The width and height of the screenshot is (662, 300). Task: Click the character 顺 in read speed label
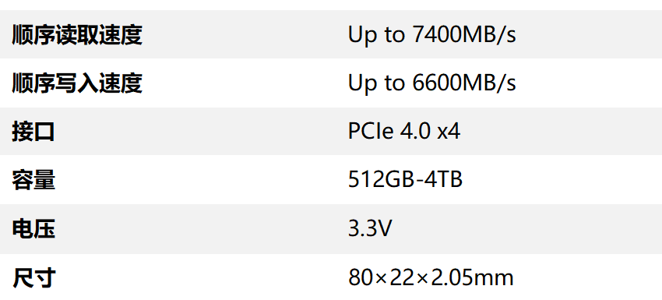22,34
